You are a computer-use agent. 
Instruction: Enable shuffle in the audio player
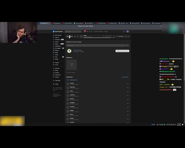[75, 36]
